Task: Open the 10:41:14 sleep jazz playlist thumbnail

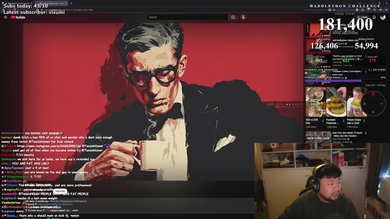Action: coord(318,61)
